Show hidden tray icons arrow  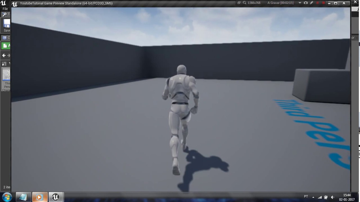click(x=313, y=197)
